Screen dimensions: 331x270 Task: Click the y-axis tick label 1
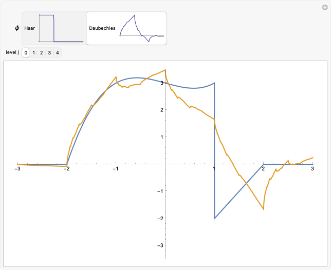[161, 137]
